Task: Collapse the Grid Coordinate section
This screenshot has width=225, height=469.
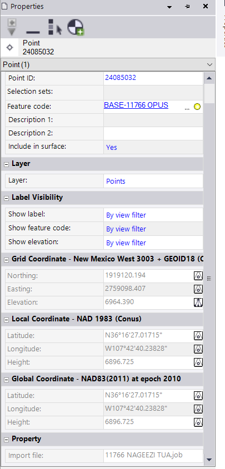Action: [6, 259]
